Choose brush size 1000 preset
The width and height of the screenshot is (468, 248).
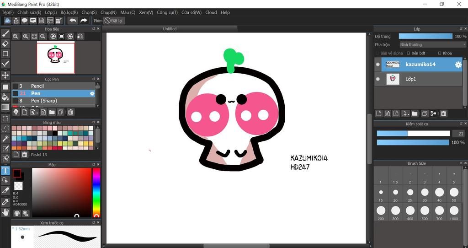coord(454,213)
